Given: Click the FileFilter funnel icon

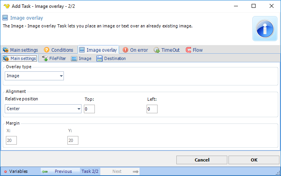Looking at the screenshot, I should [45, 58].
